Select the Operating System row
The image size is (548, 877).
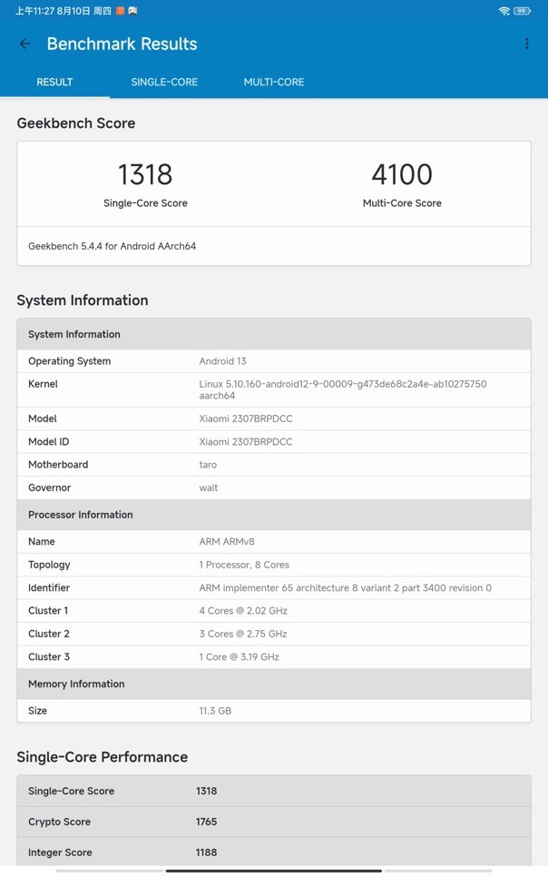tap(273, 361)
